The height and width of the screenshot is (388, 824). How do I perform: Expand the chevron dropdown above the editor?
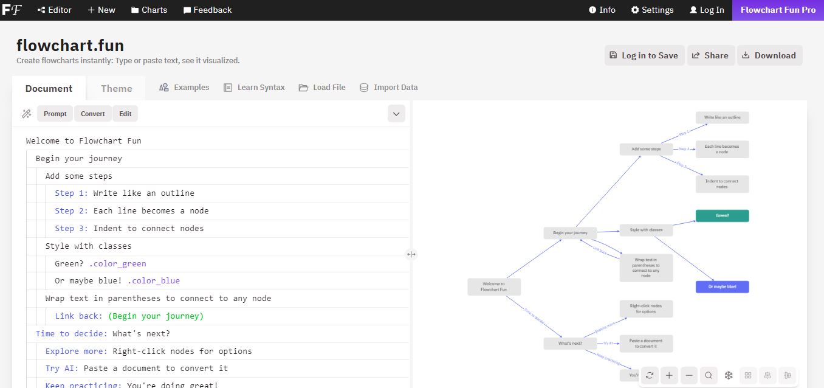[x=396, y=114]
